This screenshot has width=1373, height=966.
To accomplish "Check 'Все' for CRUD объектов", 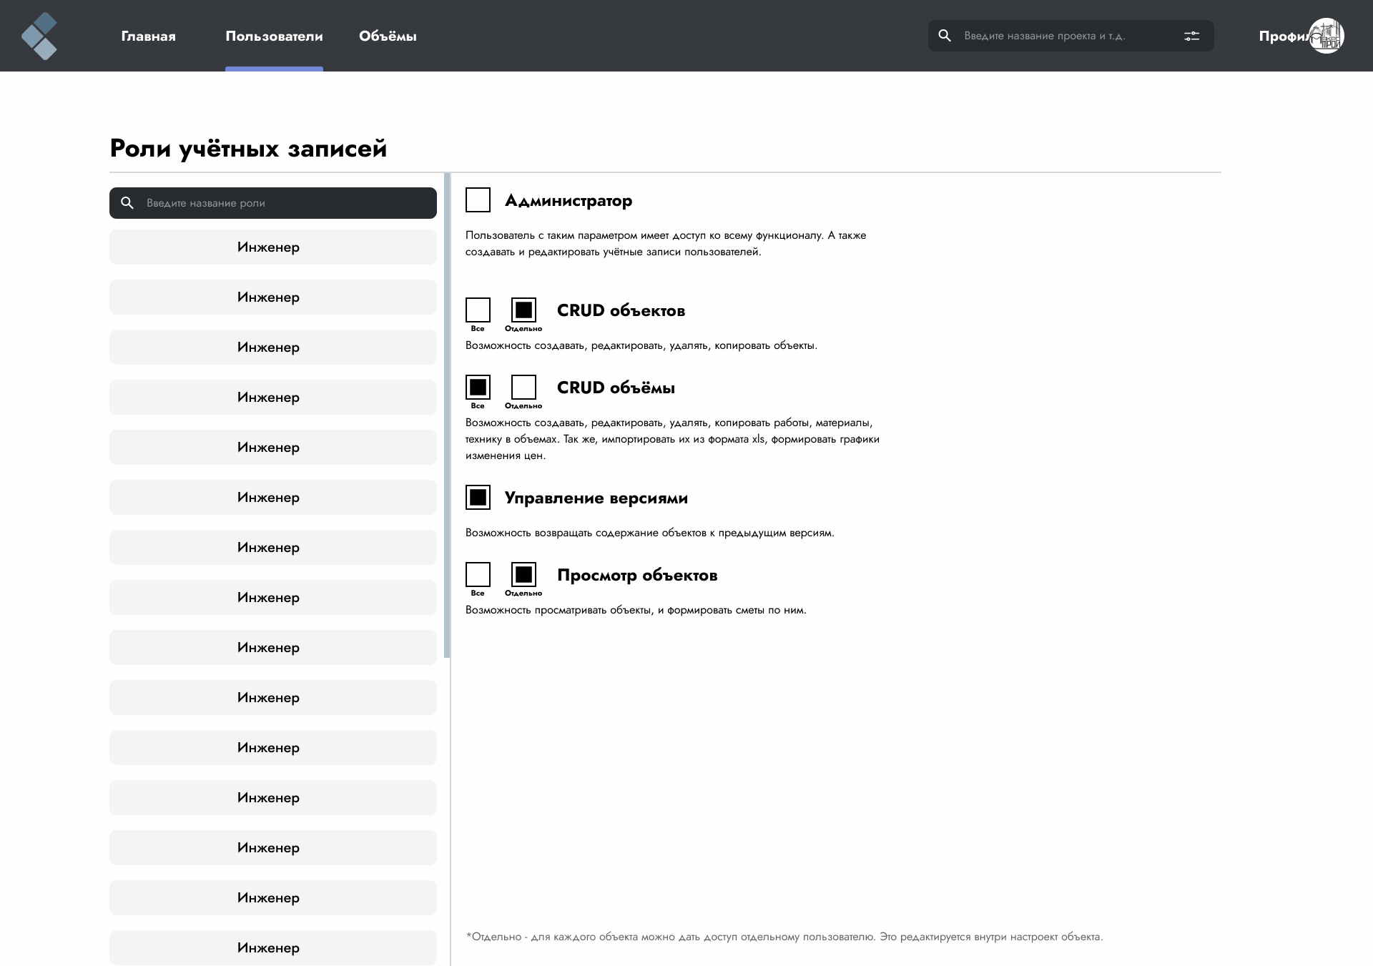I will pyautogui.click(x=478, y=310).
